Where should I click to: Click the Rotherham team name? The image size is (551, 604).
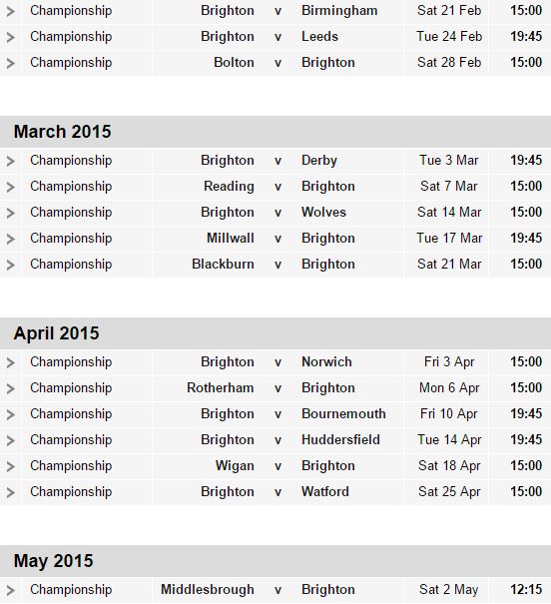click(x=221, y=388)
